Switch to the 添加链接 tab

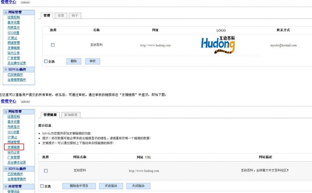click(71, 115)
